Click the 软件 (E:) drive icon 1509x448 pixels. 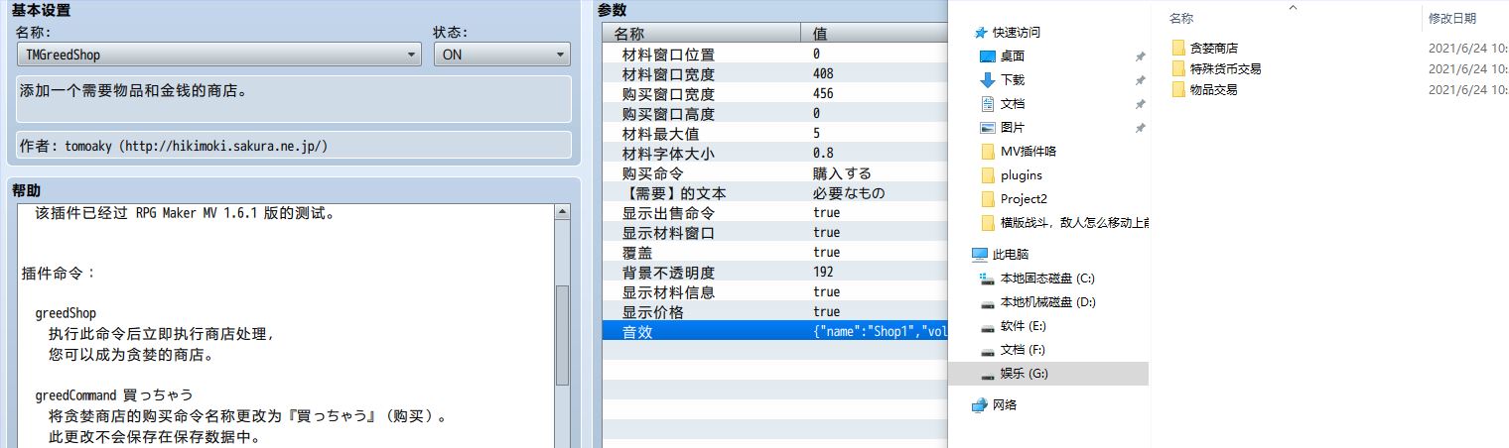point(987,326)
